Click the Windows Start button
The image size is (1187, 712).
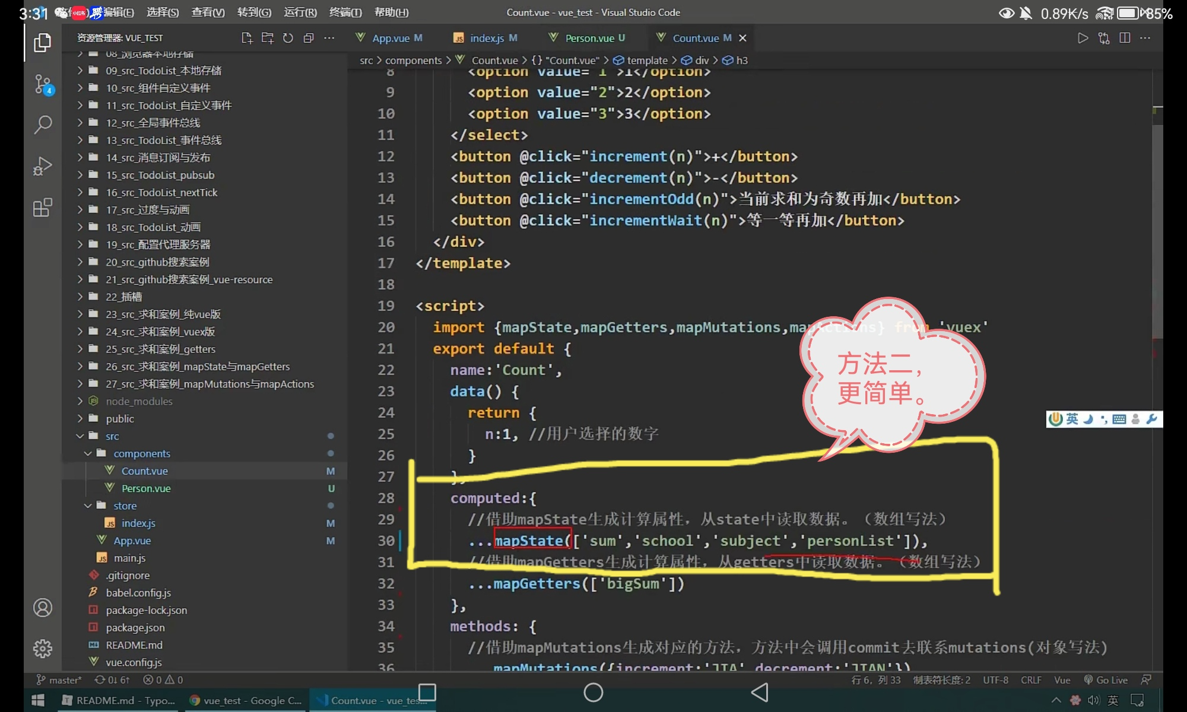point(37,701)
